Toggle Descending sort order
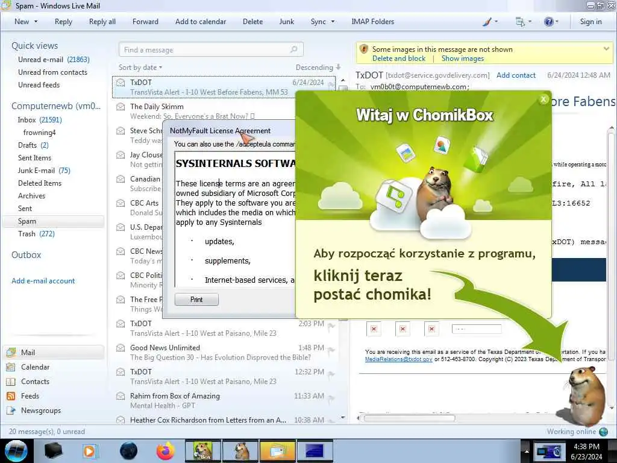This screenshot has width=617, height=463. tap(318, 68)
